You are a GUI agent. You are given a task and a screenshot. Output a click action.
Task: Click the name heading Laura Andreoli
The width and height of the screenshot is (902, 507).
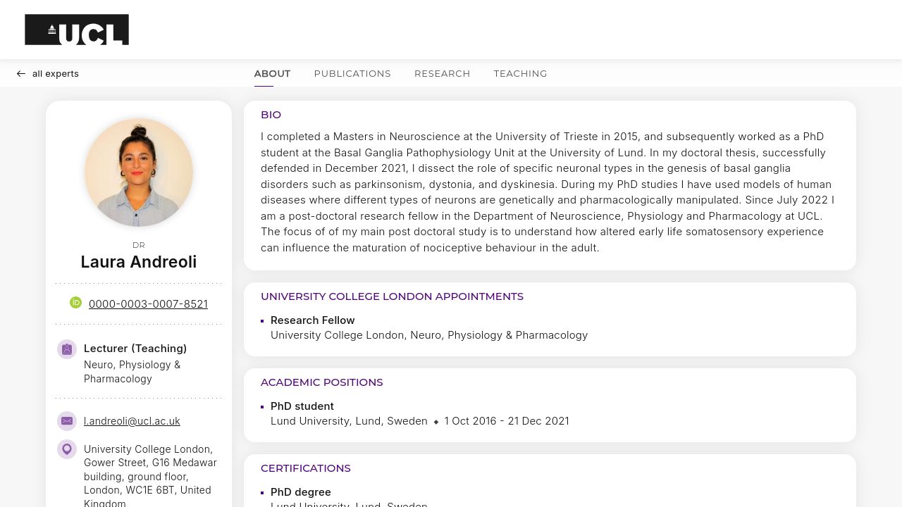tap(139, 262)
